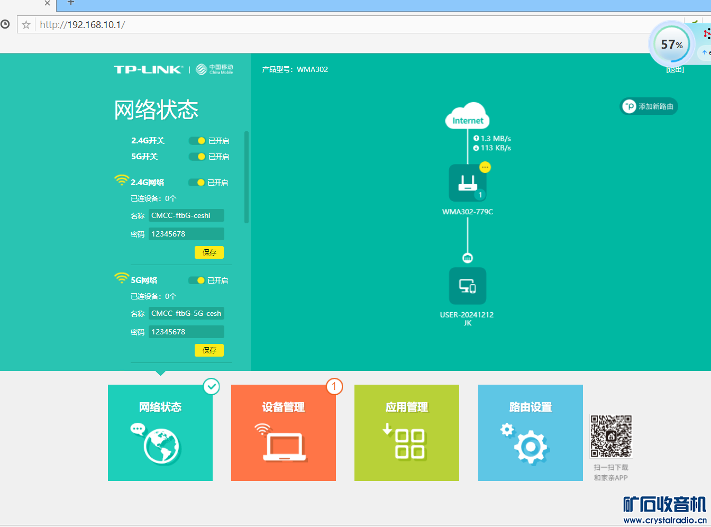The image size is (711, 527).
Task: Open the 设备管理 tile
Action: tap(284, 433)
